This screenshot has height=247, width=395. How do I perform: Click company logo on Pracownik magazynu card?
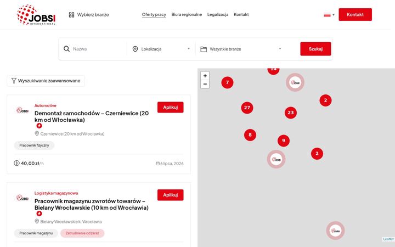tap(22, 198)
